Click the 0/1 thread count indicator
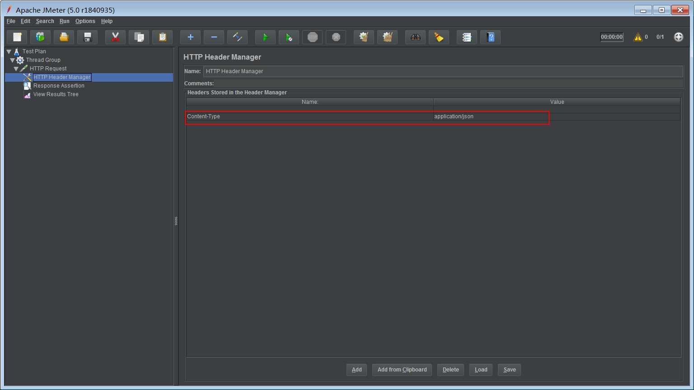The width and height of the screenshot is (694, 390). tap(660, 37)
